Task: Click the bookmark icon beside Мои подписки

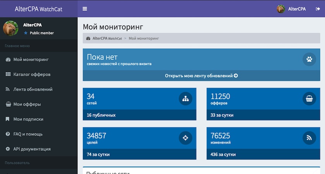Action: (7, 119)
